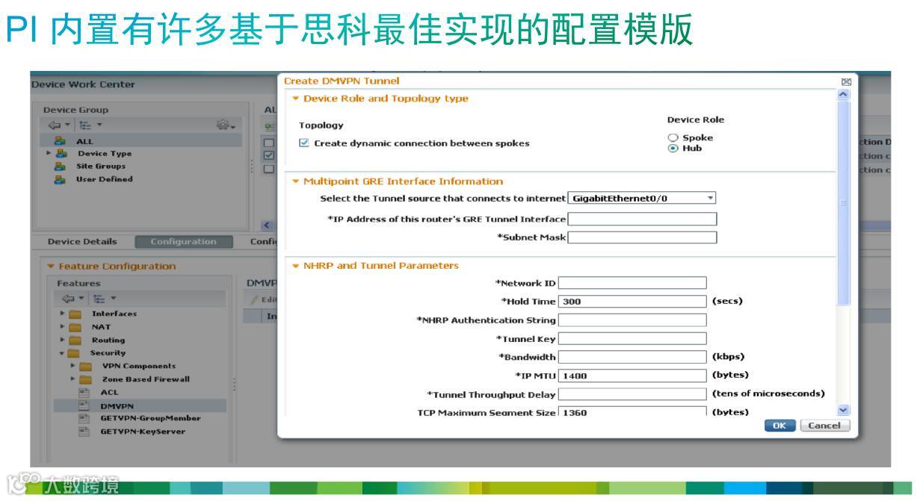Click the Tunnel Throughput Delay field
The height and width of the screenshot is (501, 917).
(x=632, y=394)
